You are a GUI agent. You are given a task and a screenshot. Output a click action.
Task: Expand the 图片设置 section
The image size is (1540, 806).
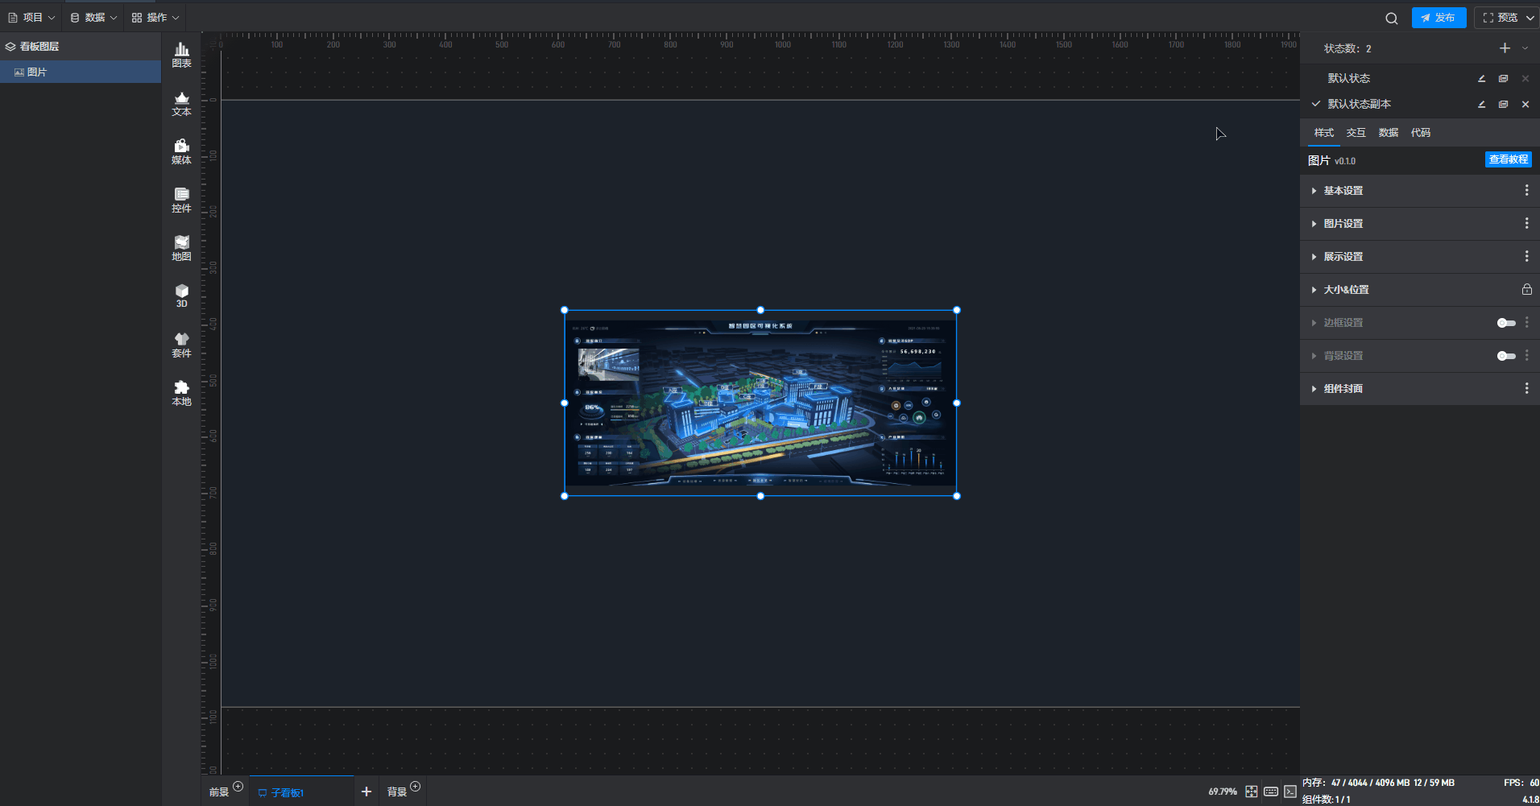1343,224
